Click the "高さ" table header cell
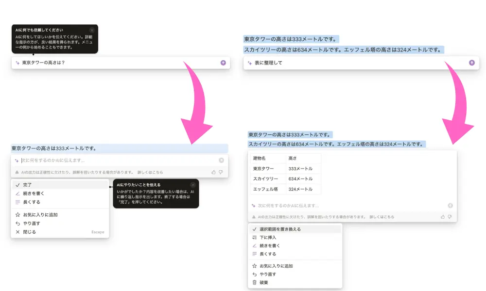The image size is (486, 291). click(303, 158)
